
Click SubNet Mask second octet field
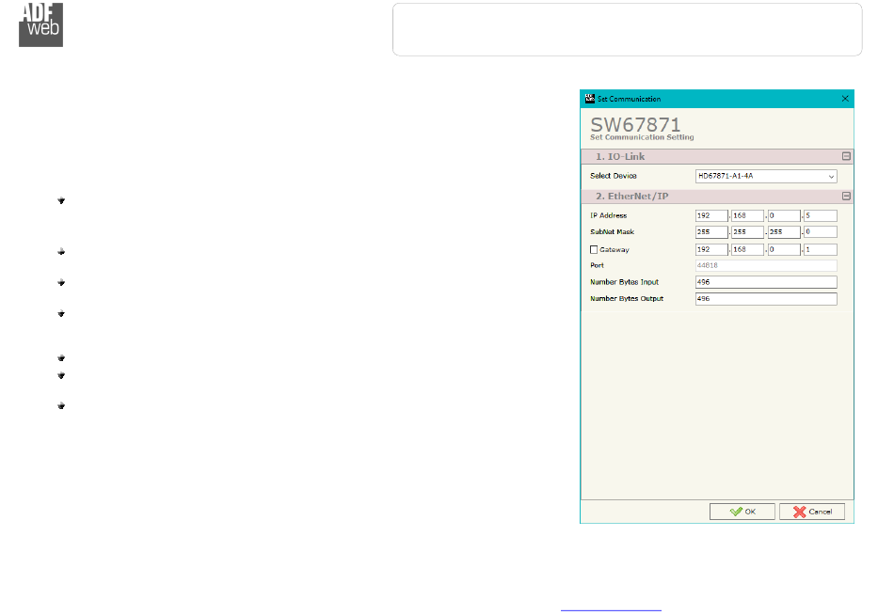(x=747, y=232)
